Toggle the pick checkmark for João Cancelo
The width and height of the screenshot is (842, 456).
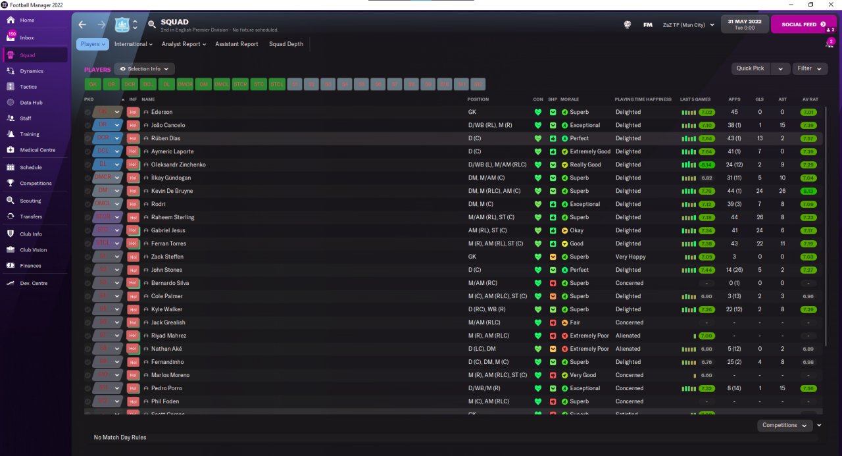(x=88, y=125)
